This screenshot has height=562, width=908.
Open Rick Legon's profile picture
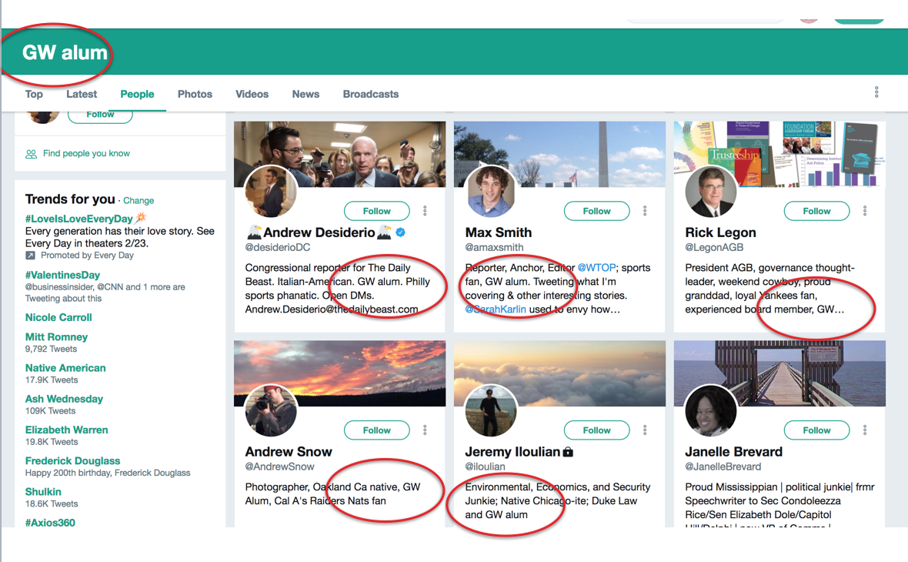711,192
